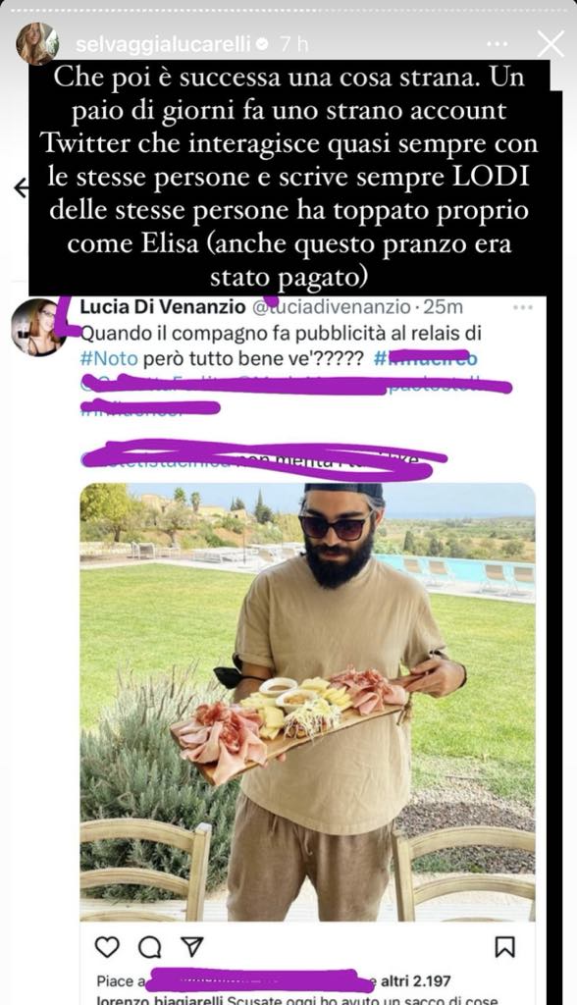Open Lucia Di Venanzio's avatar

(39, 328)
